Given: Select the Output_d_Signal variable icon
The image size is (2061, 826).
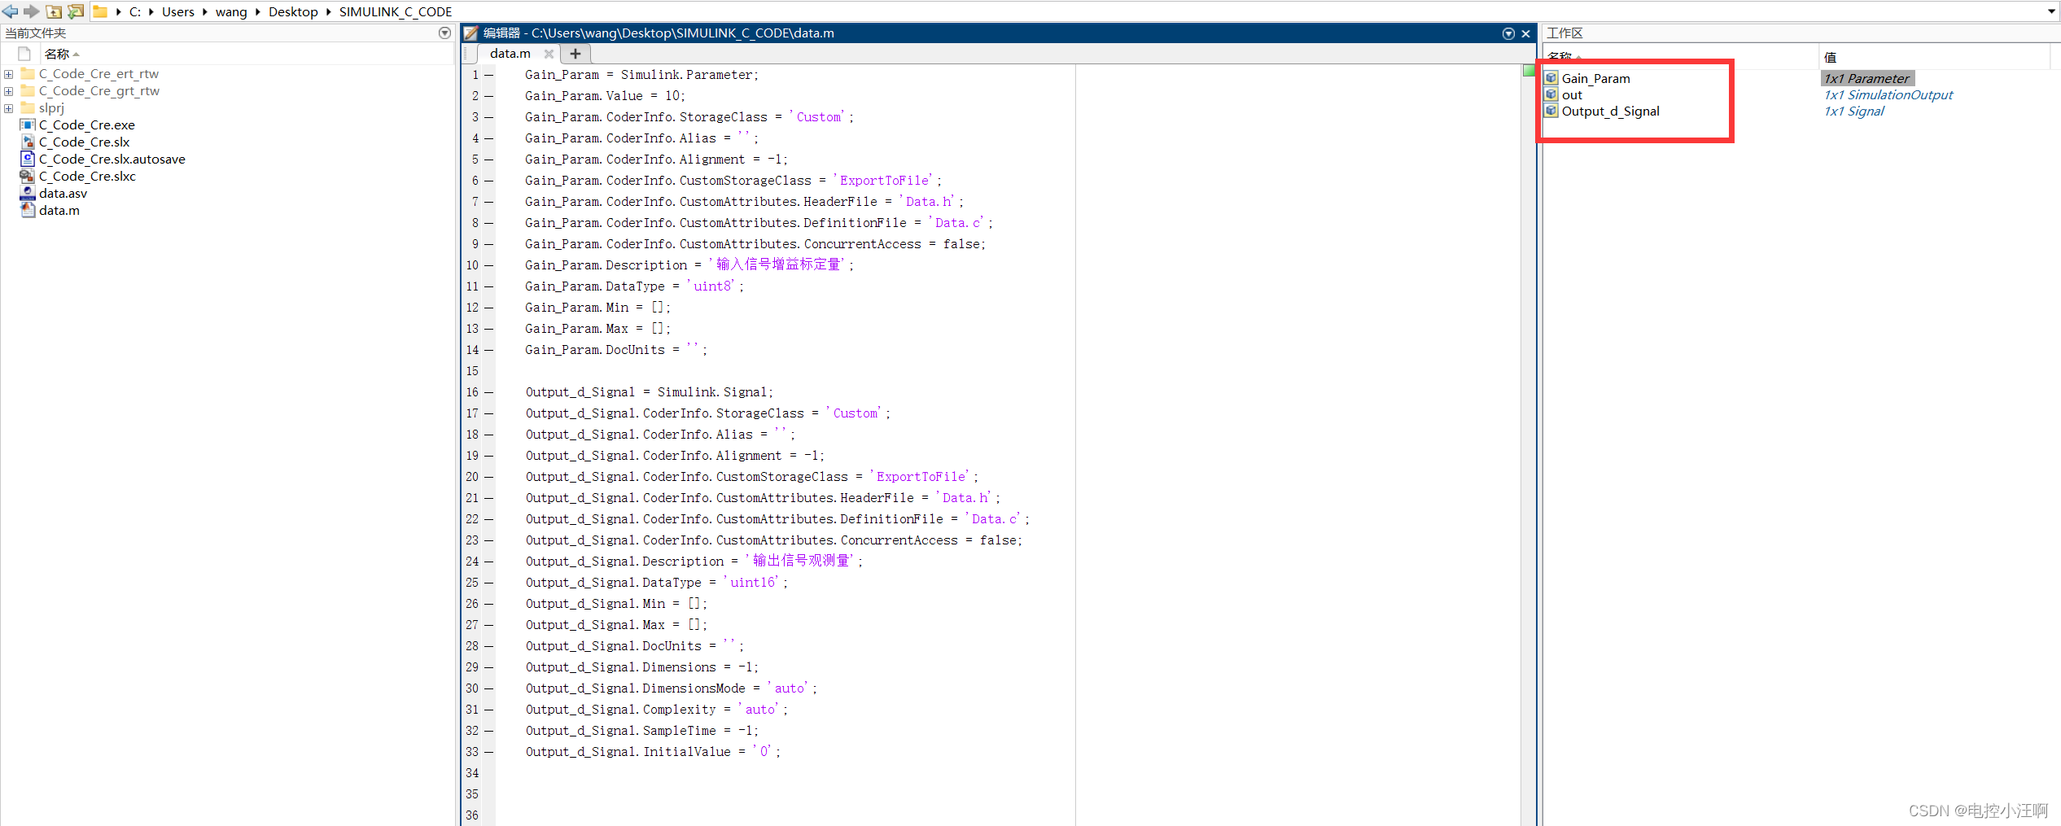Looking at the screenshot, I should (x=1551, y=111).
